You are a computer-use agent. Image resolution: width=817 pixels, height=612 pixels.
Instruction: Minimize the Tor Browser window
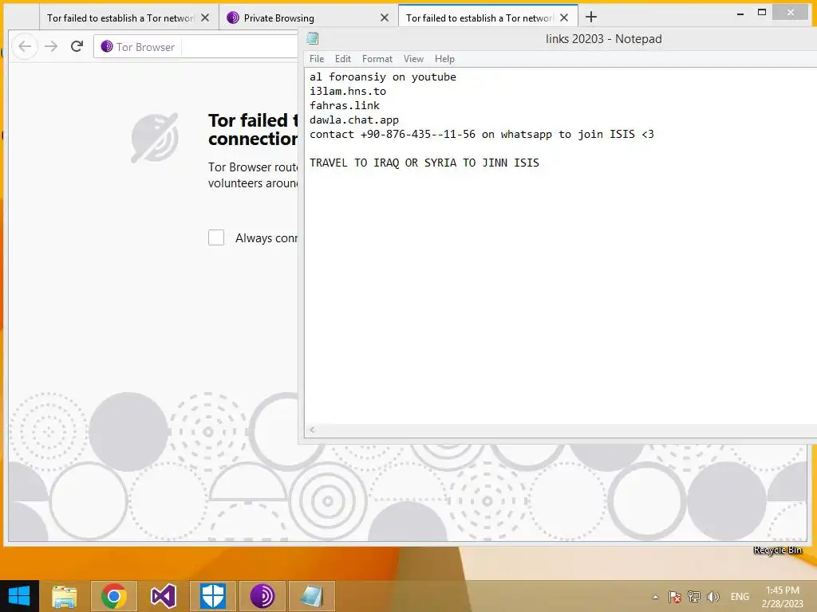[740, 14]
